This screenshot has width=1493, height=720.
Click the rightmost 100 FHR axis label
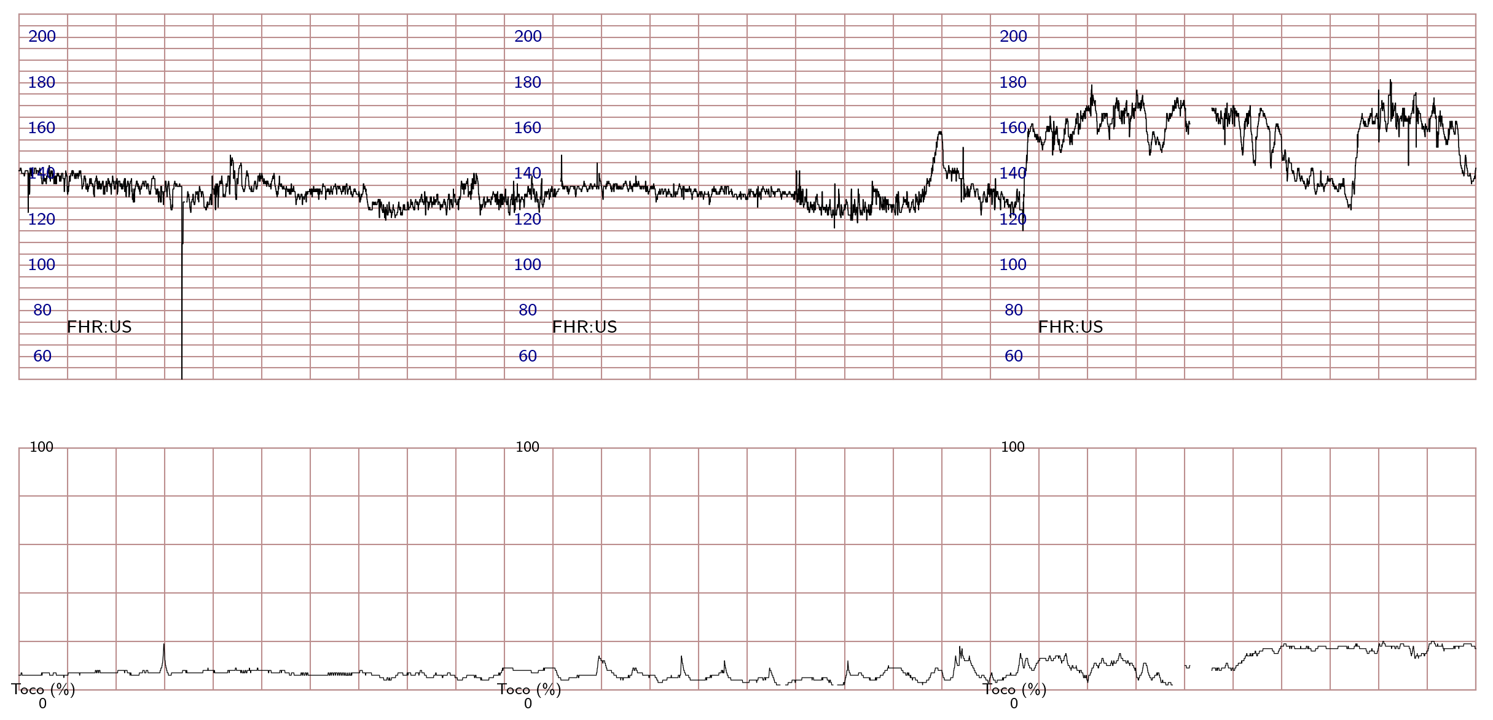pos(1013,265)
